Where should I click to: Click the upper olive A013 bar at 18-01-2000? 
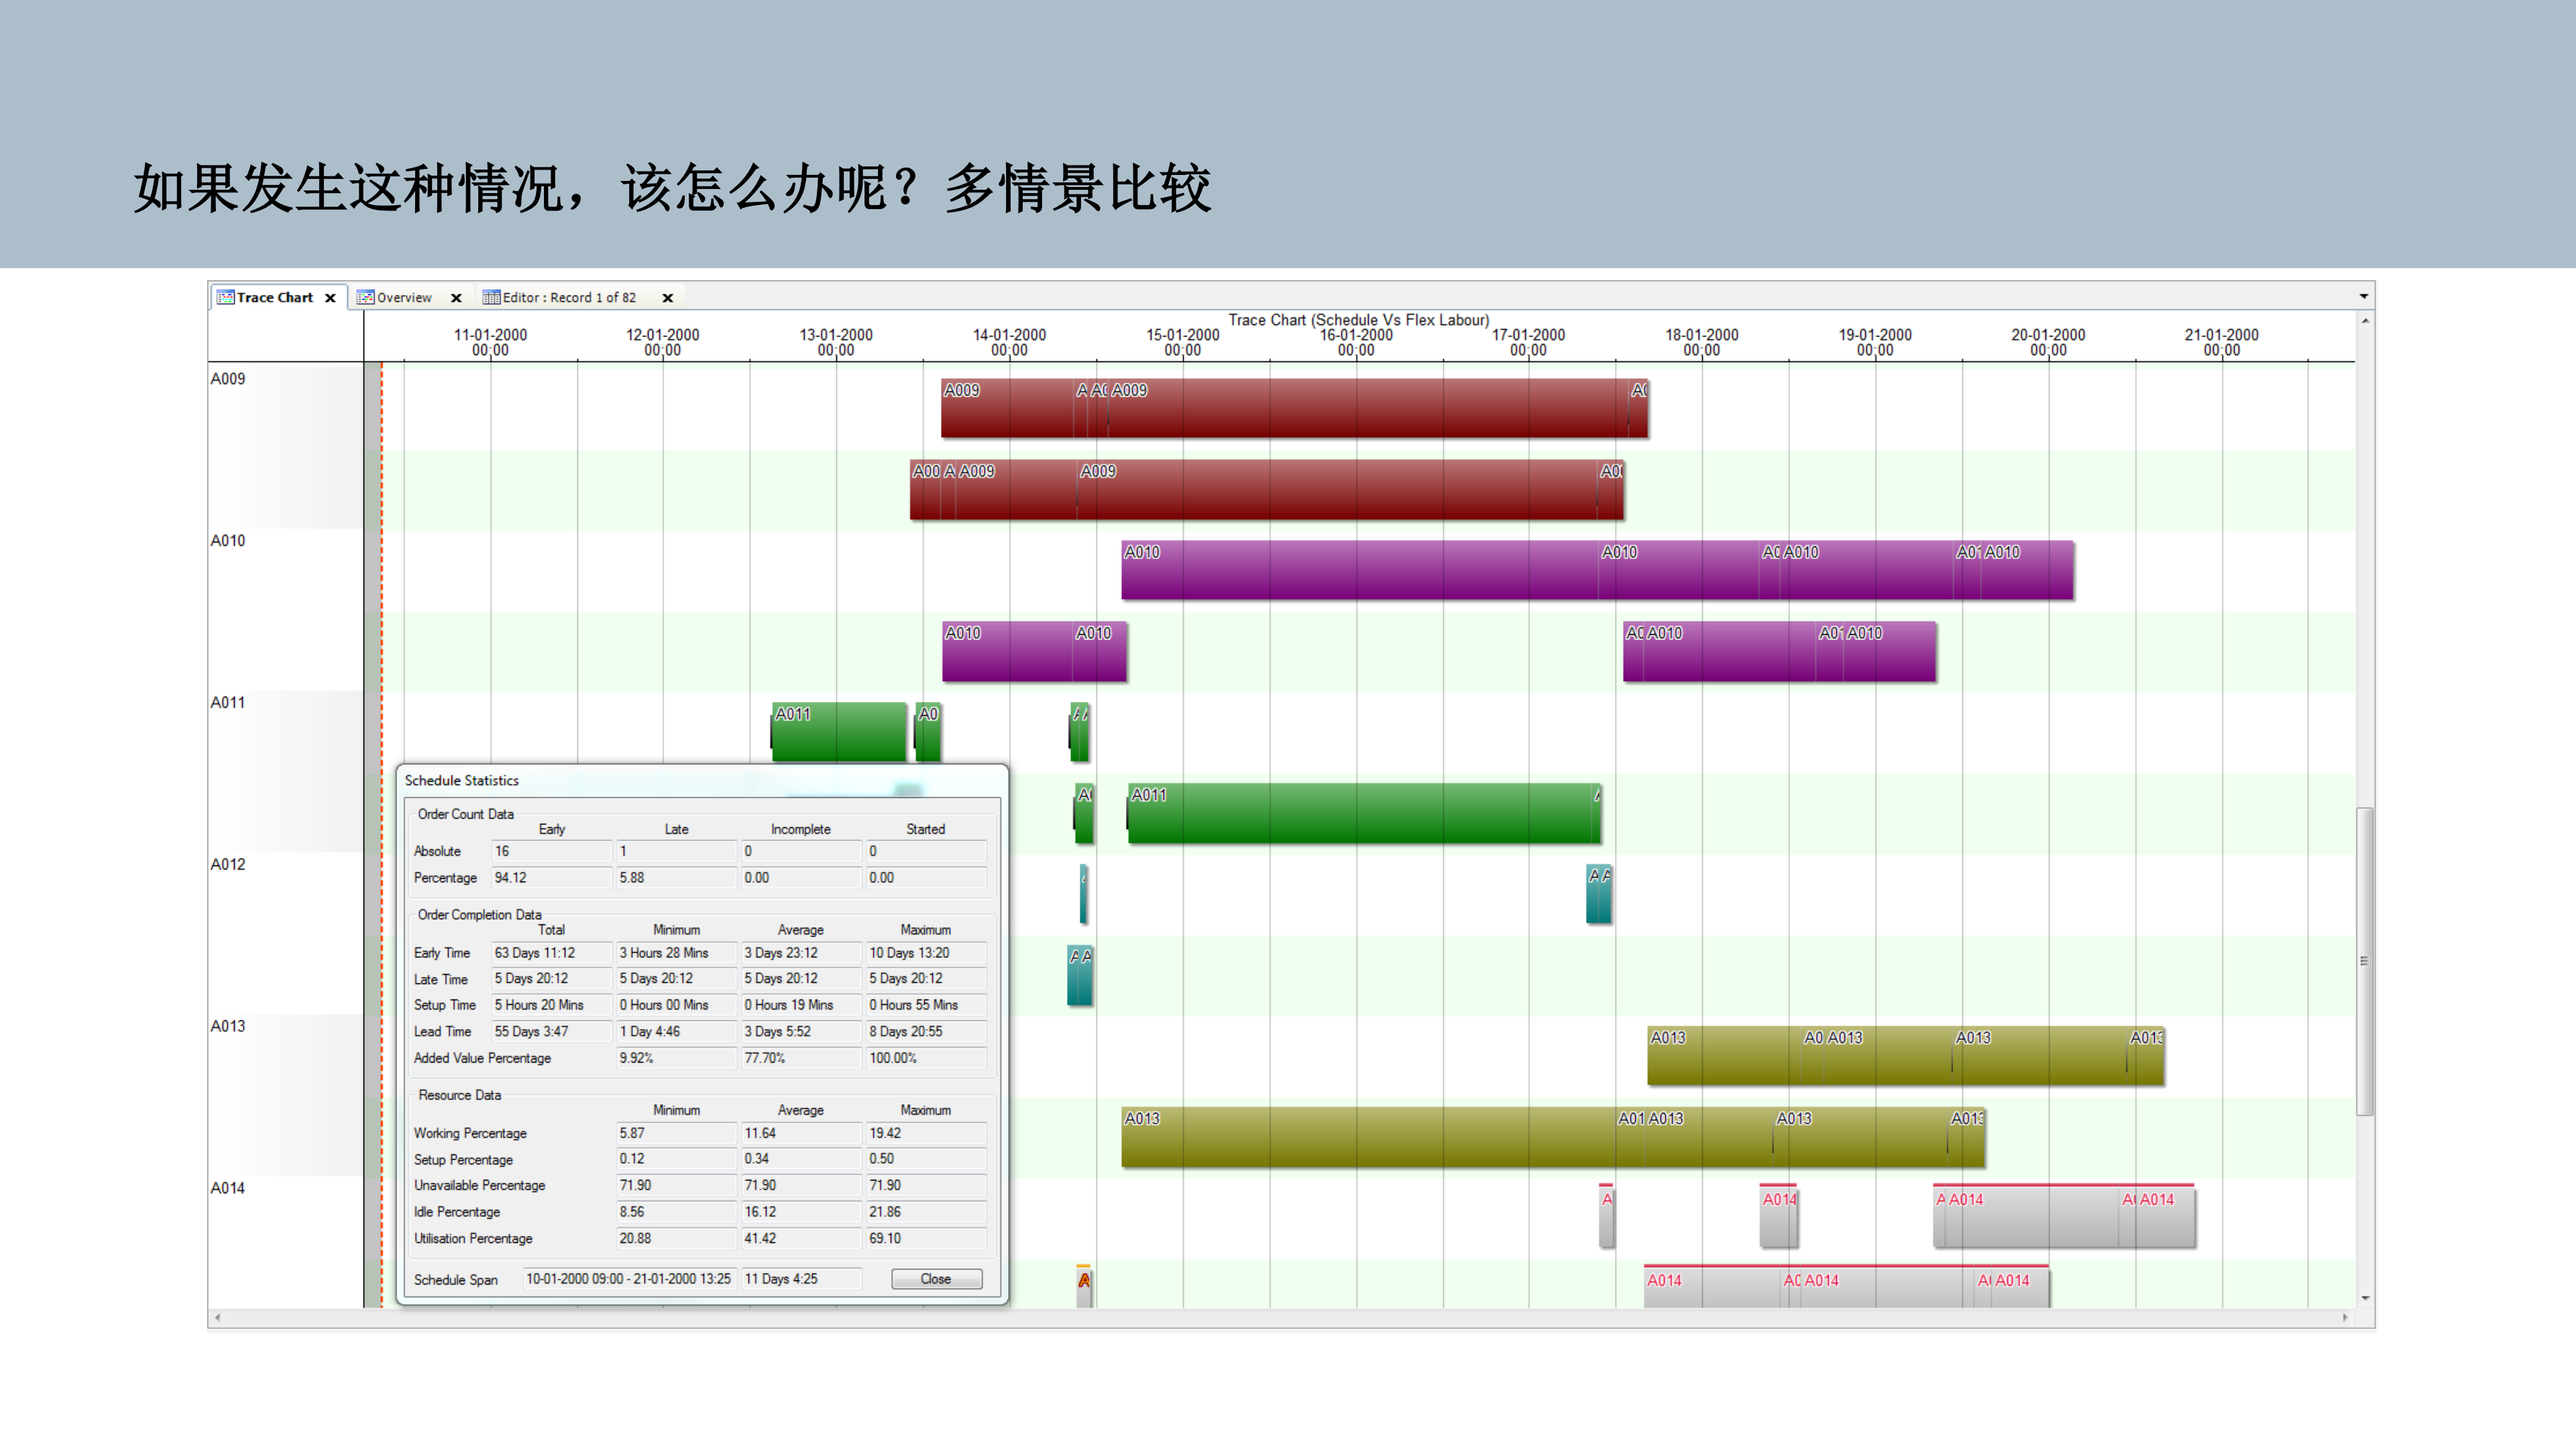(x=1724, y=1057)
